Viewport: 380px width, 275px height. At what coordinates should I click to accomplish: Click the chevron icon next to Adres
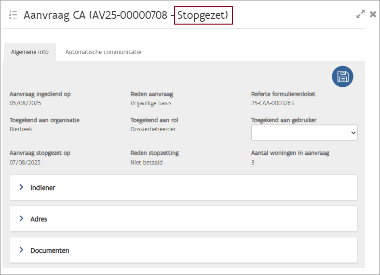[21, 219]
